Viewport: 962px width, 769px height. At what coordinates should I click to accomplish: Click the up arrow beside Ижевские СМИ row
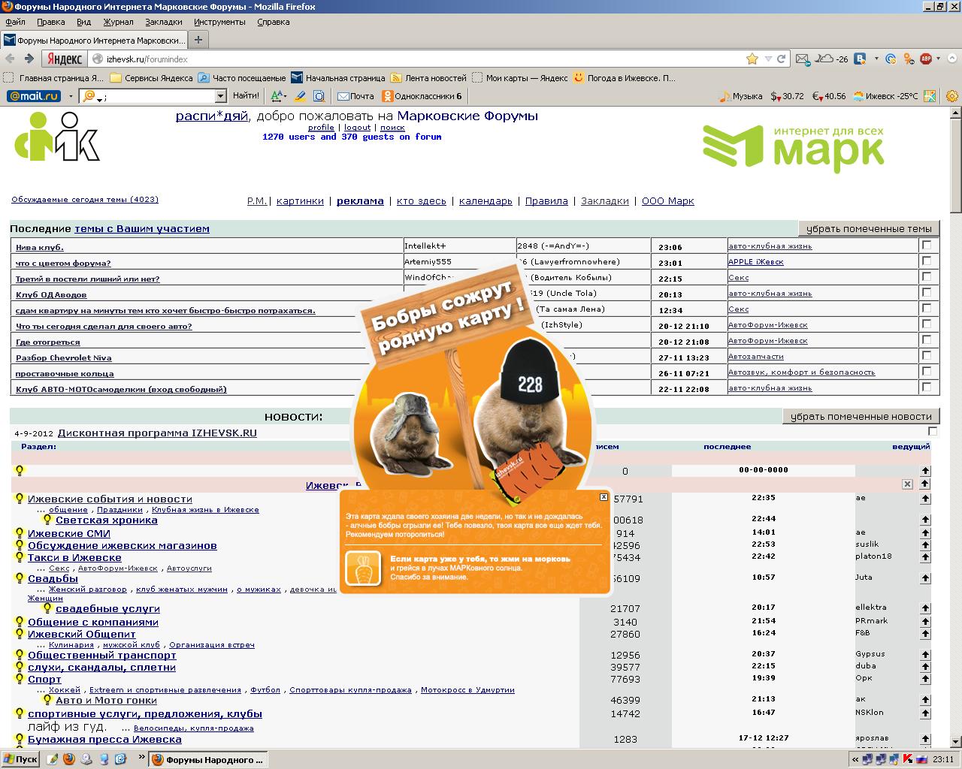click(x=925, y=533)
